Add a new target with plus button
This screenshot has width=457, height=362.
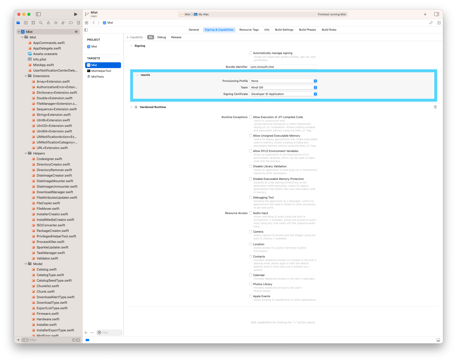(86, 333)
